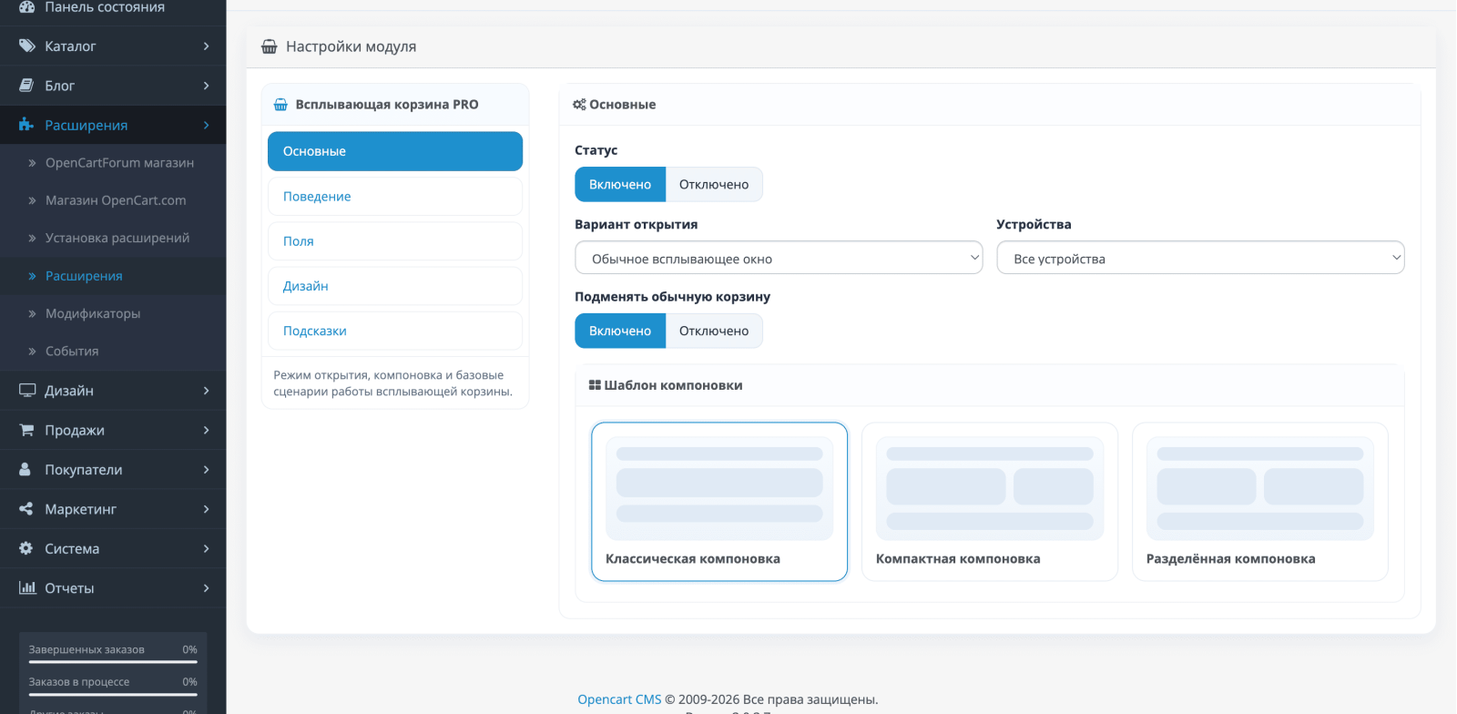Select the Основные settings tab

(x=395, y=151)
